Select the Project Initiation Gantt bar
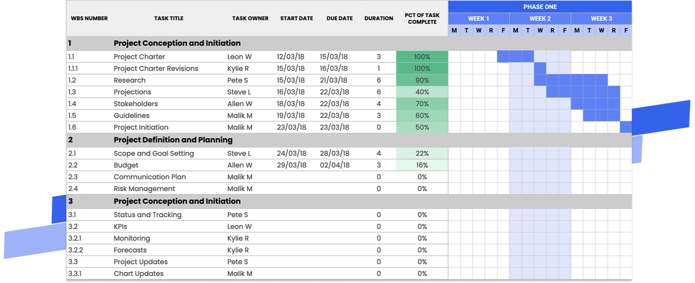The width and height of the screenshot is (695, 283). (626, 127)
